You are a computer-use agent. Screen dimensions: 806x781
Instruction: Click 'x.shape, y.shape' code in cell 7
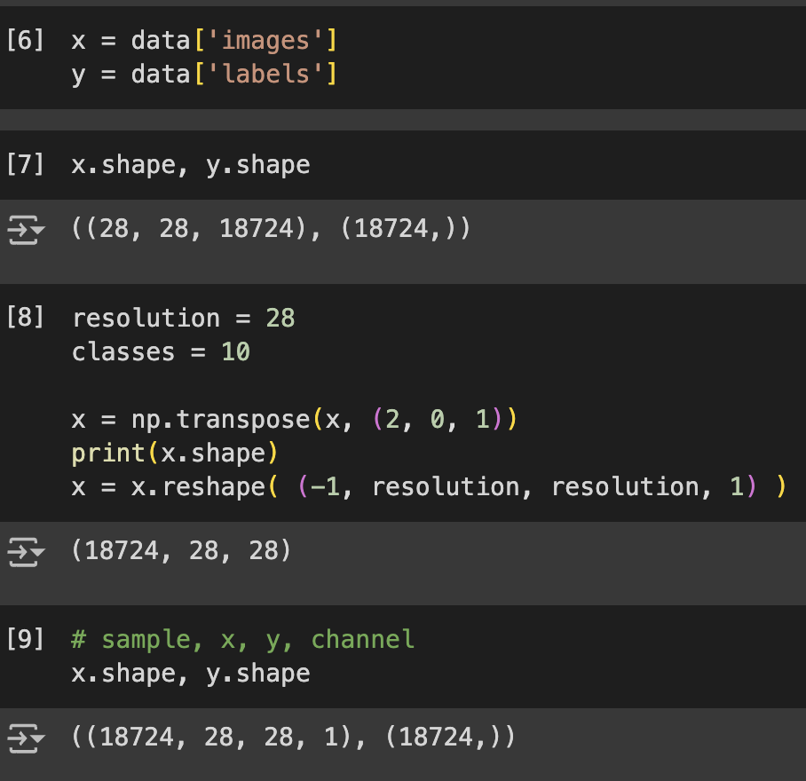(191, 165)
